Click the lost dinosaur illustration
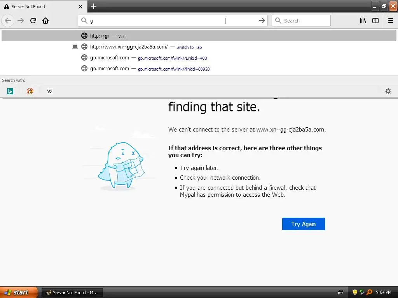 tap(121, 166)
